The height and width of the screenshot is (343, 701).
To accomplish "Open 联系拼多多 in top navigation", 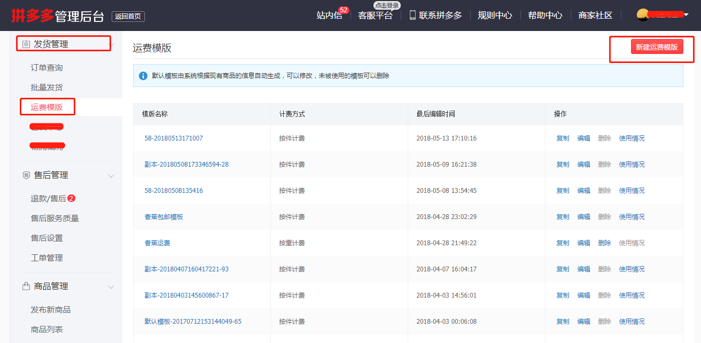I will [x=441, y=15].
